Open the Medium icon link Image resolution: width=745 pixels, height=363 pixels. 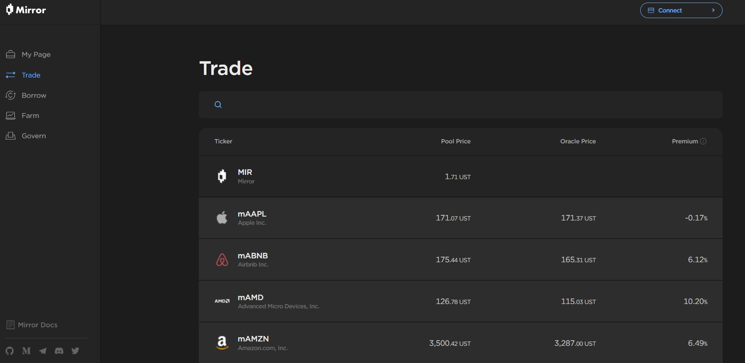click(x=26, y=351)
